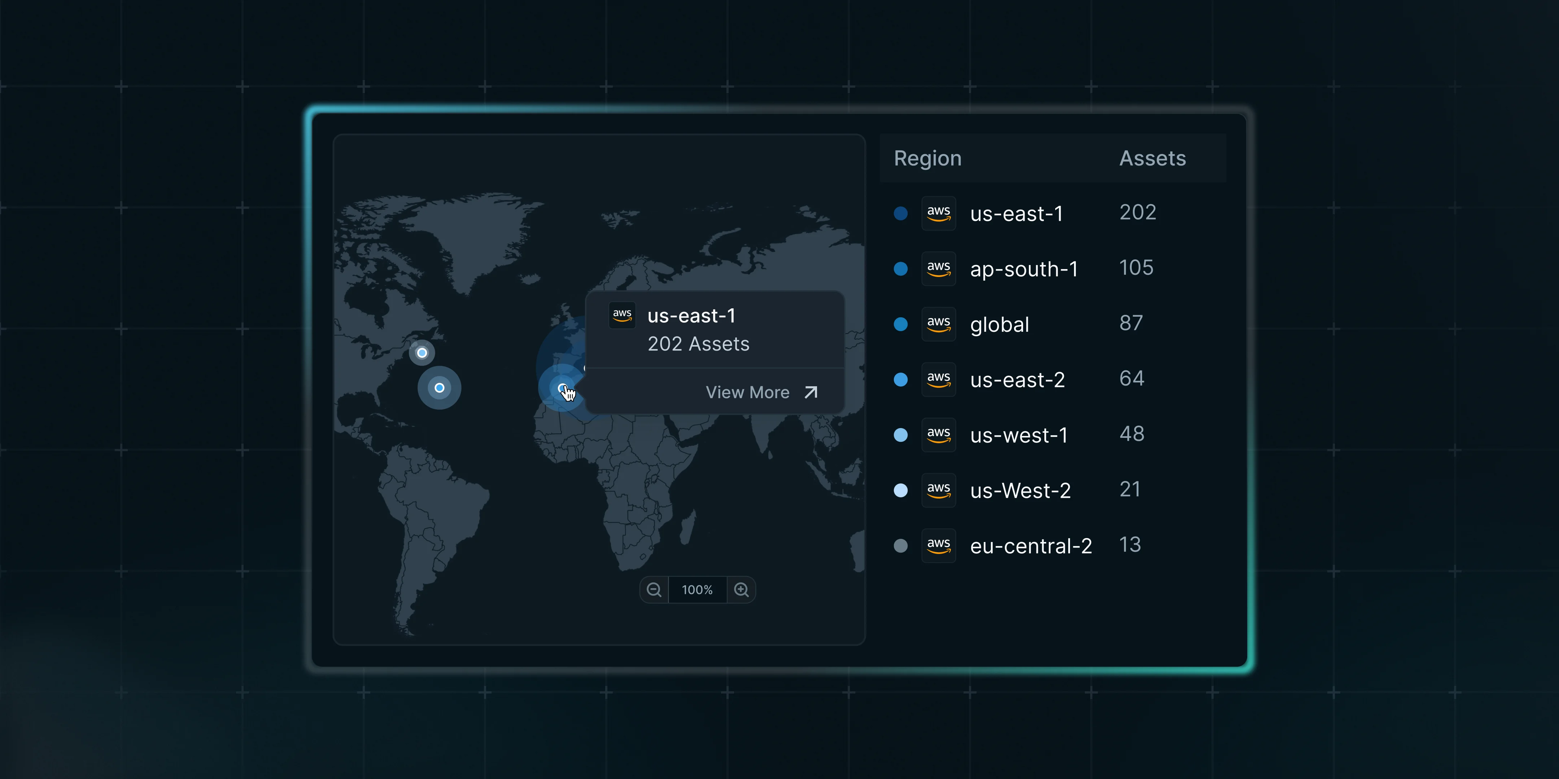The width and height of the screenshot is (1559, 779).
Task: Click the color dot beside ap-south-1
Action: 900,269
